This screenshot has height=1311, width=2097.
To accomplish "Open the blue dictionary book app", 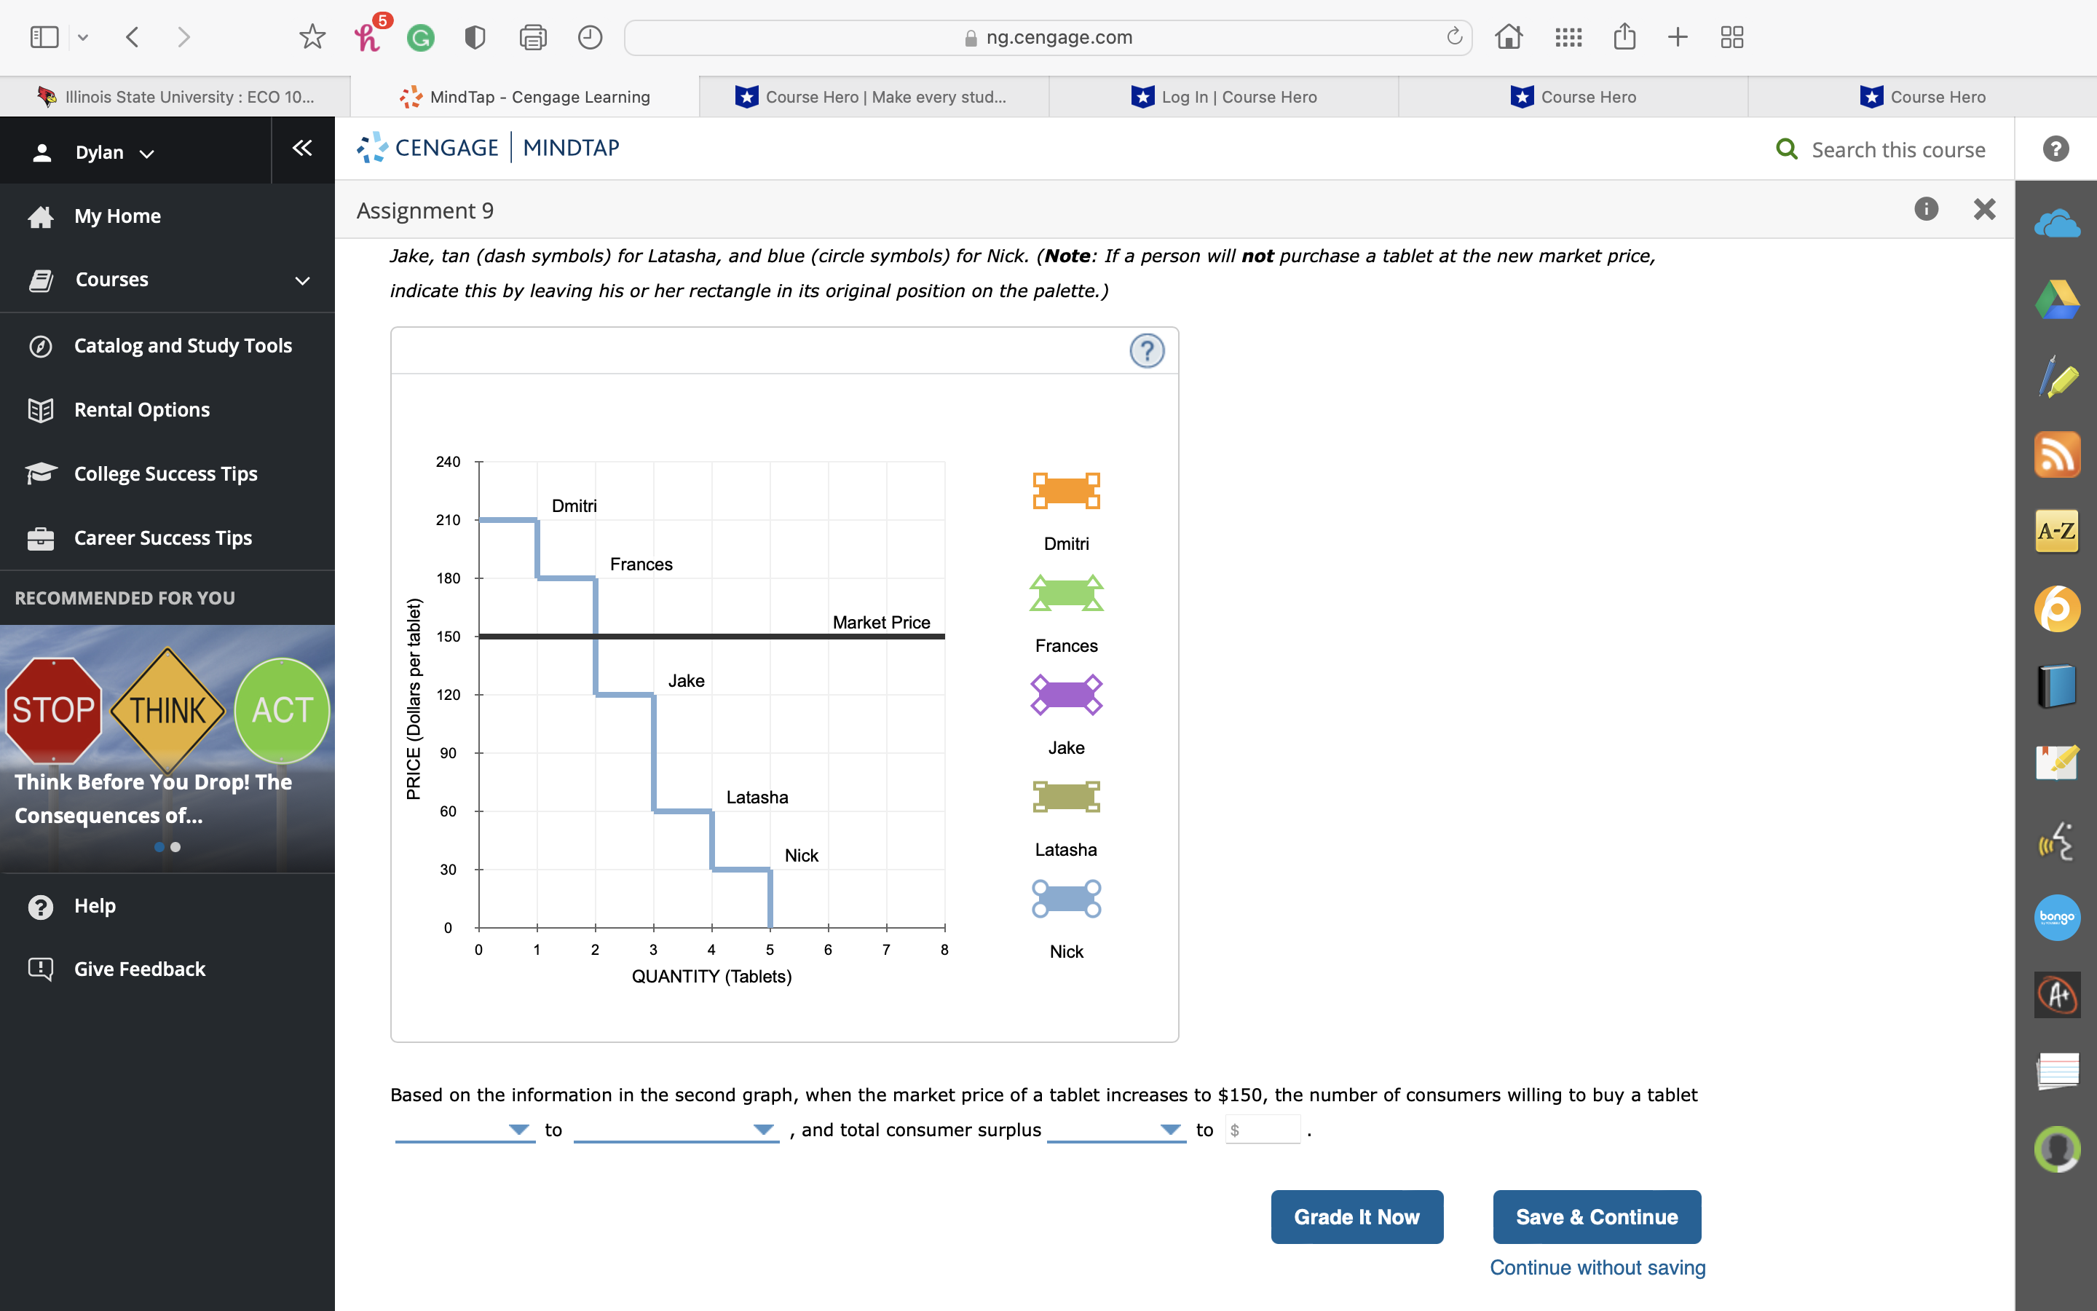I will coord(2057,684).
